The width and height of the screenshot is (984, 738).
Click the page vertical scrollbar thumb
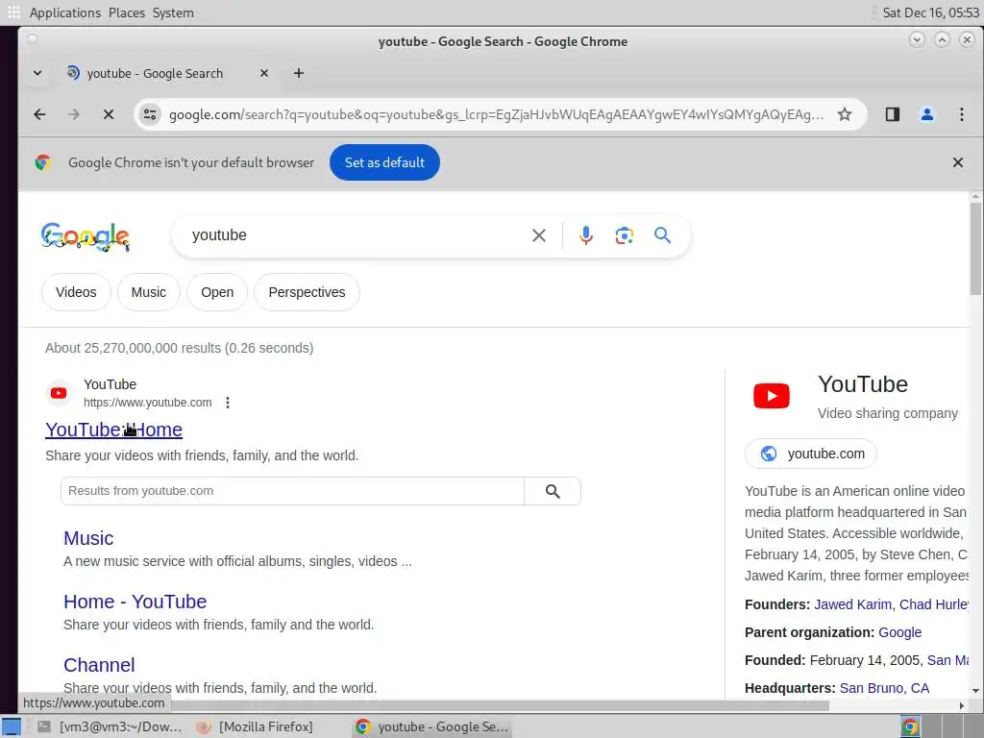click(975, 249)
